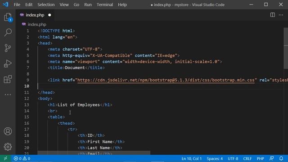Select language mode PHP in status bar
Screen dimensions: 288x162
pyautogui.click(x=260, y=158)
